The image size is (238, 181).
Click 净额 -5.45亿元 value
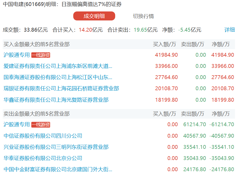coord(190,30)
